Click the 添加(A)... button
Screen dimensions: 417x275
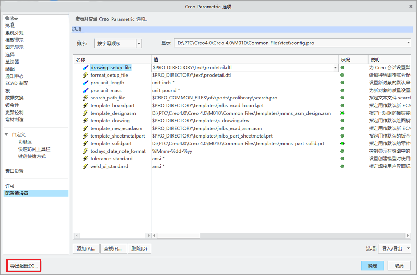(x=86, y=249)
